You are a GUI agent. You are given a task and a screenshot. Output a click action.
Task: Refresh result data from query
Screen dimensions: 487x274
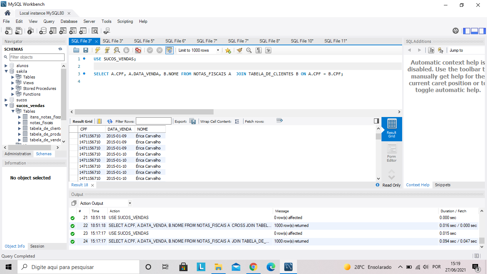pos(110,121)
